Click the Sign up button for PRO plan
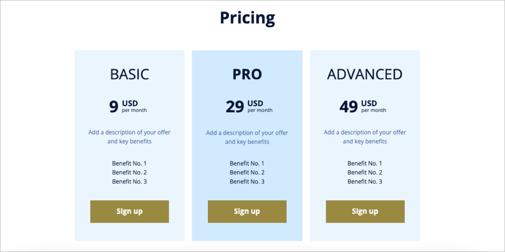 pyautogui.click(x=247, y=211)
